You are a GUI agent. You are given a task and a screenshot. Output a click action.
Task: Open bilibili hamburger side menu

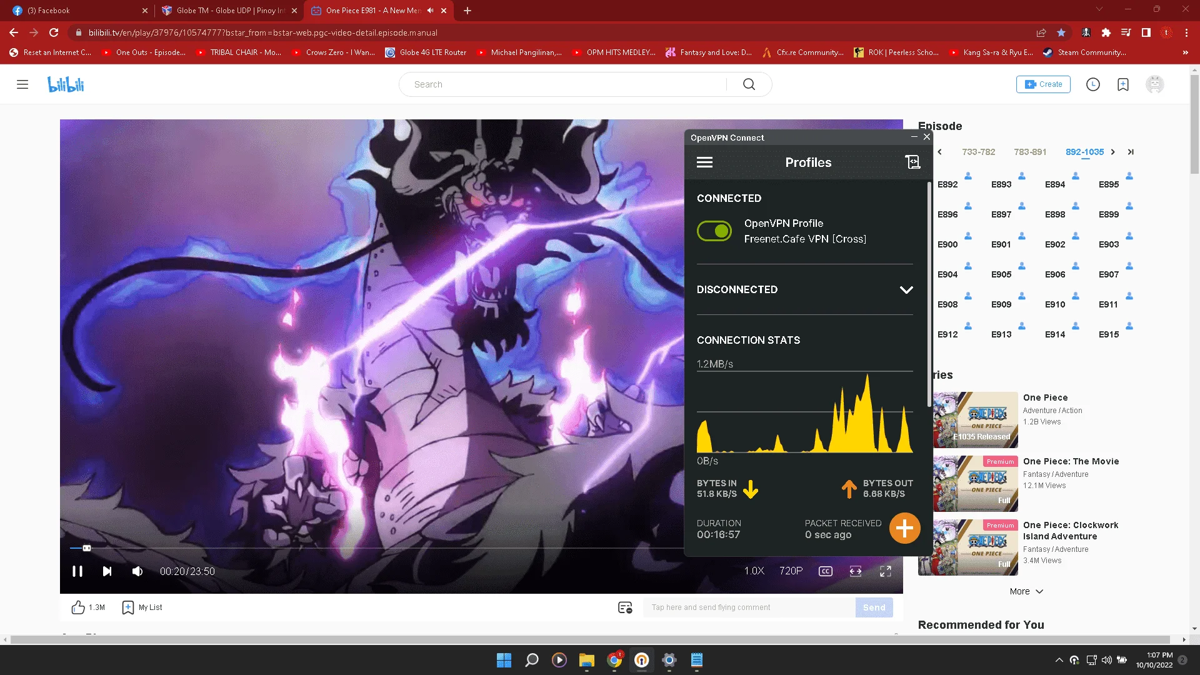(x=22, y=84)
